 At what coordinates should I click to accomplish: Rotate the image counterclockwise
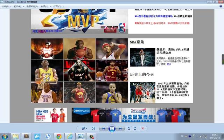[x=129, y=128]
